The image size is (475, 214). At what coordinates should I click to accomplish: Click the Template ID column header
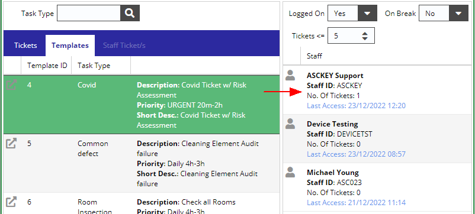pyautogui.click(x=46, y=66)
